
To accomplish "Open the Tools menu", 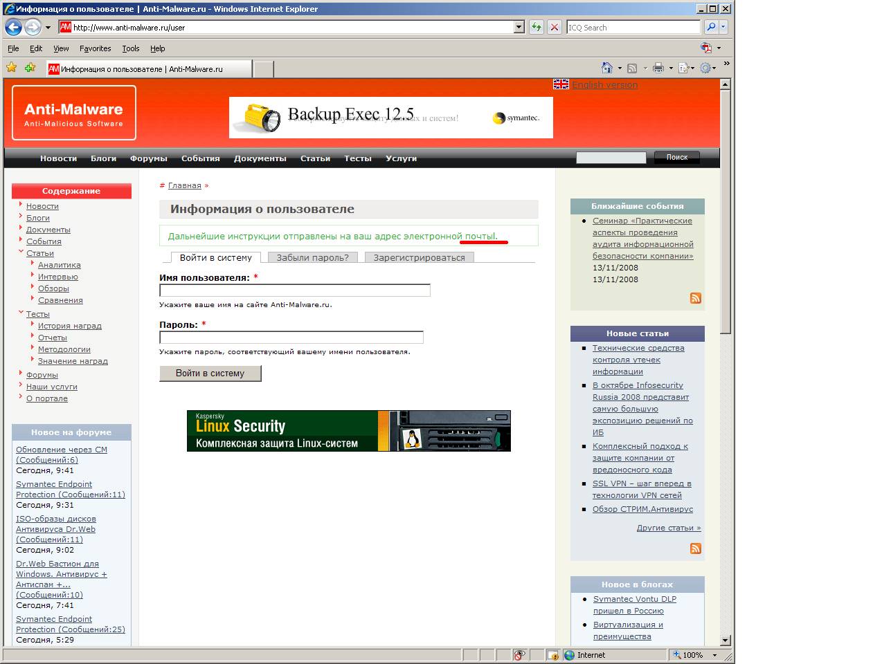I will click(x=131, y=48).
